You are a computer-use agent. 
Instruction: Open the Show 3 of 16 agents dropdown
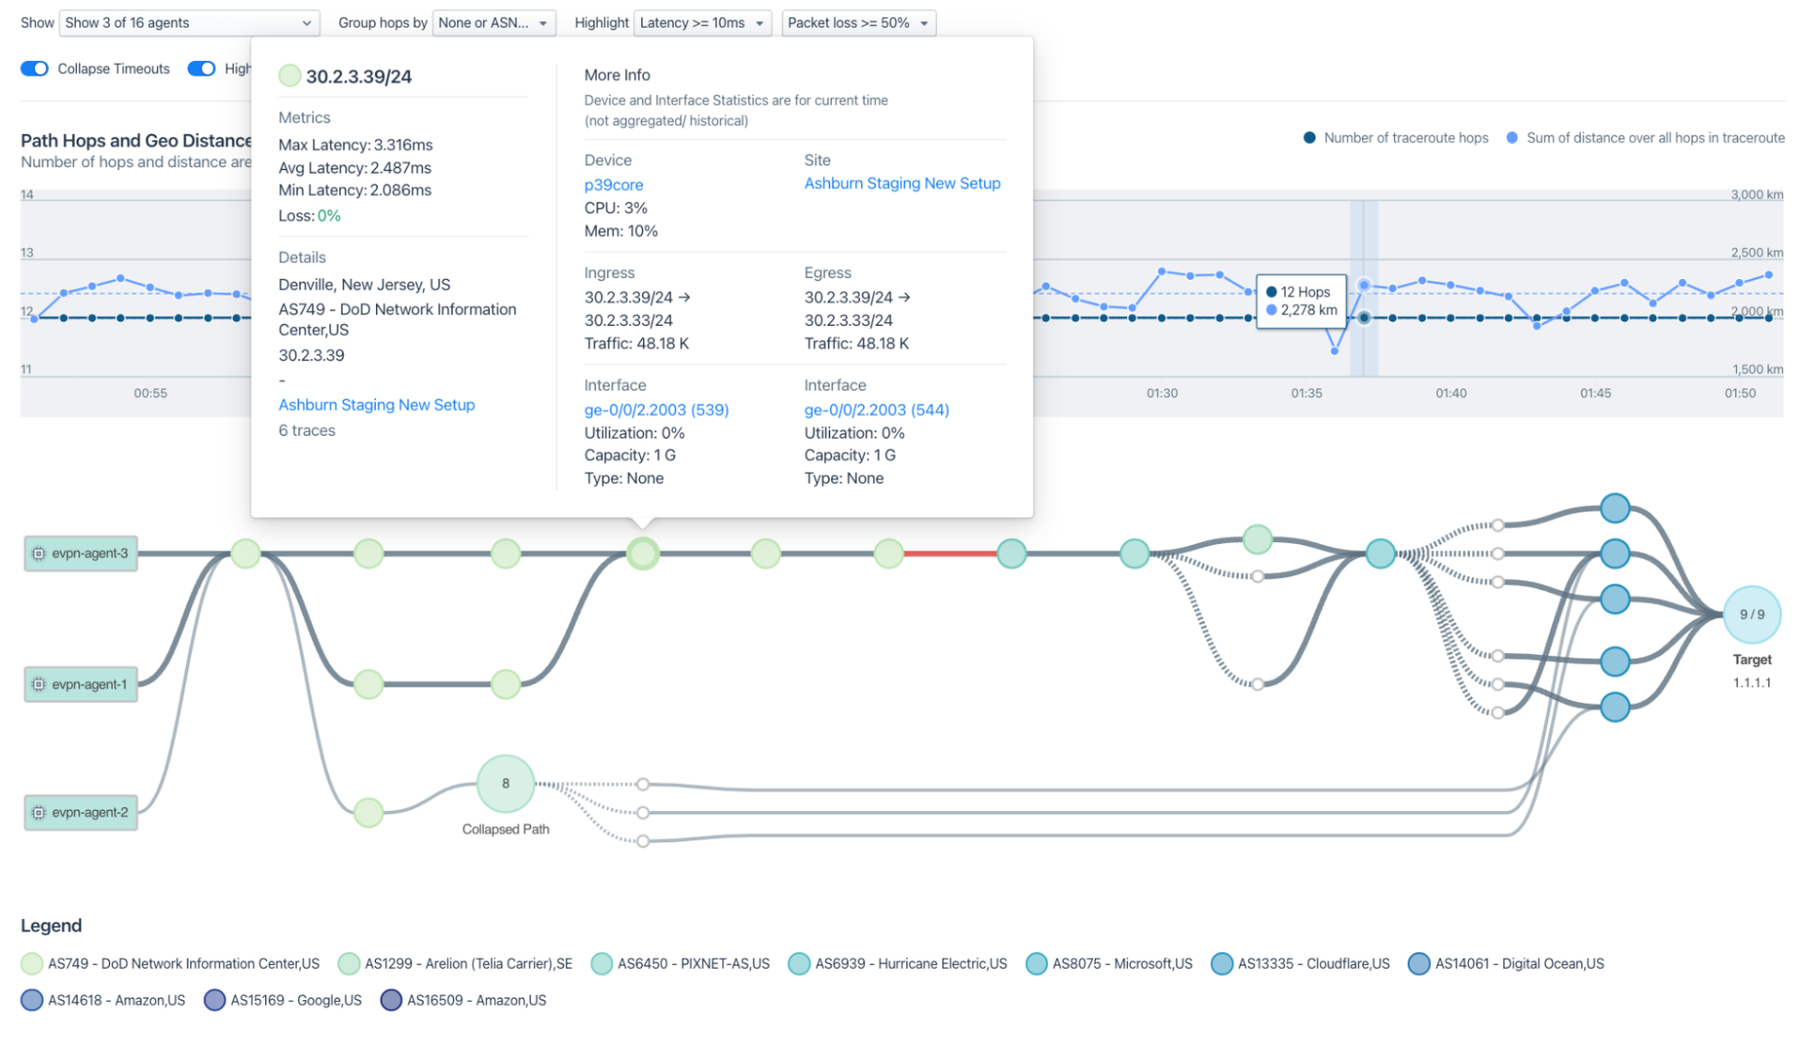pyautogui.click(x=188, y=23)
